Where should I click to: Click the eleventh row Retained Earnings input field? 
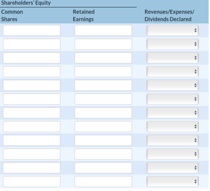pyautogui.click(x=103, y=168)
